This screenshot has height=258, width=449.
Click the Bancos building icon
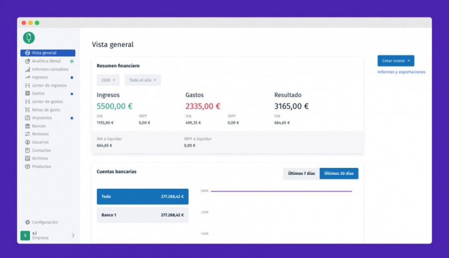[27, 126]
